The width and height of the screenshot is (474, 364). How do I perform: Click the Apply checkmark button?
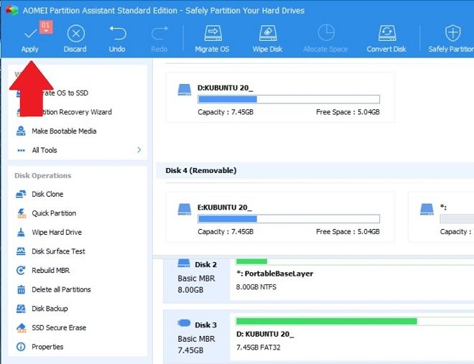click(x=30, y=39)
